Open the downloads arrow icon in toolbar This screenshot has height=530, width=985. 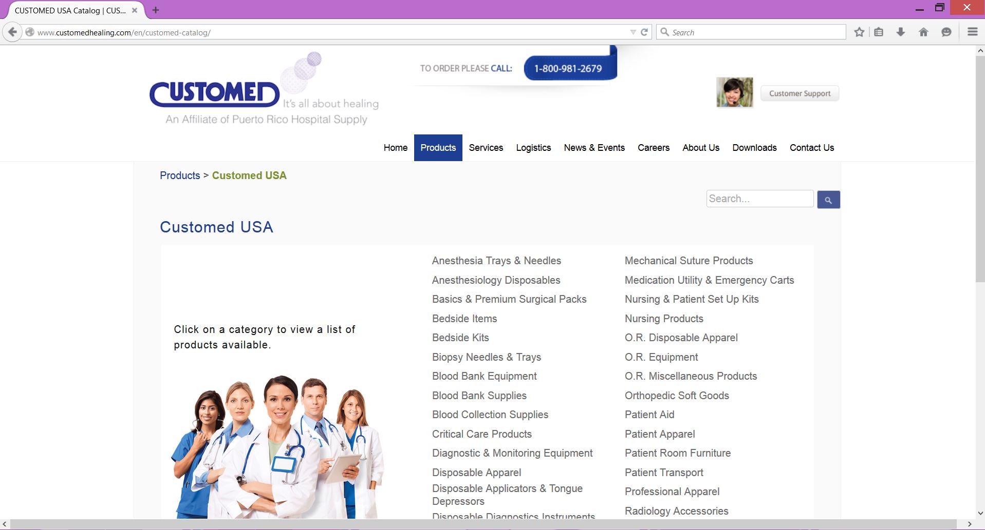point(901,32)
